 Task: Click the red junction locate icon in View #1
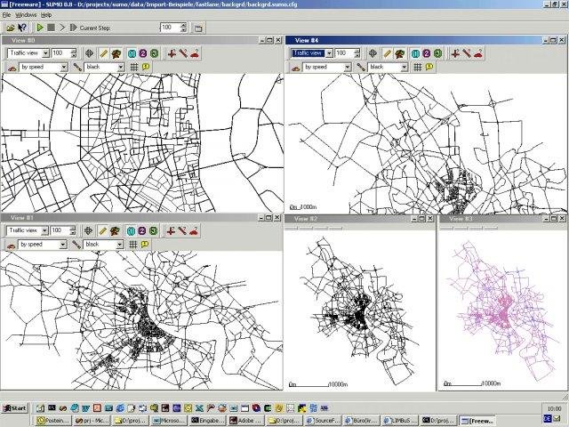click(169, 230)
